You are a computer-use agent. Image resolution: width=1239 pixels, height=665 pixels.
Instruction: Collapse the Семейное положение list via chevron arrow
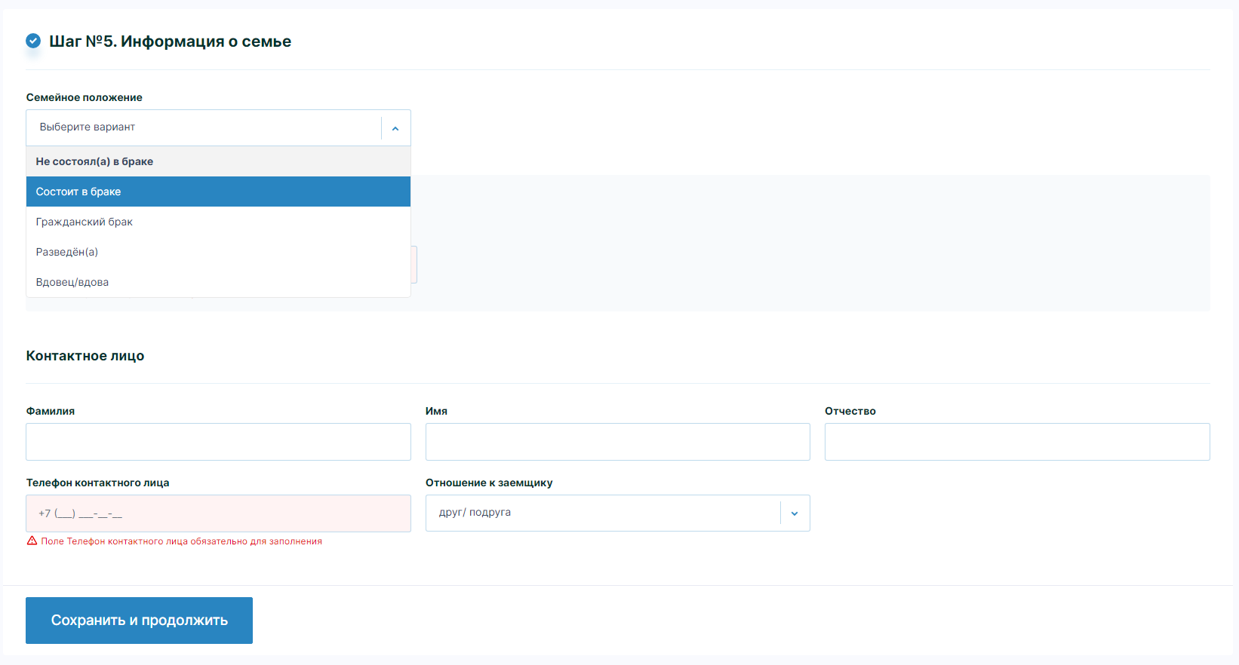click(x=395, y=128)
